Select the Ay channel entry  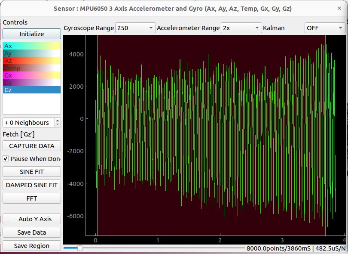coord(31,53)
